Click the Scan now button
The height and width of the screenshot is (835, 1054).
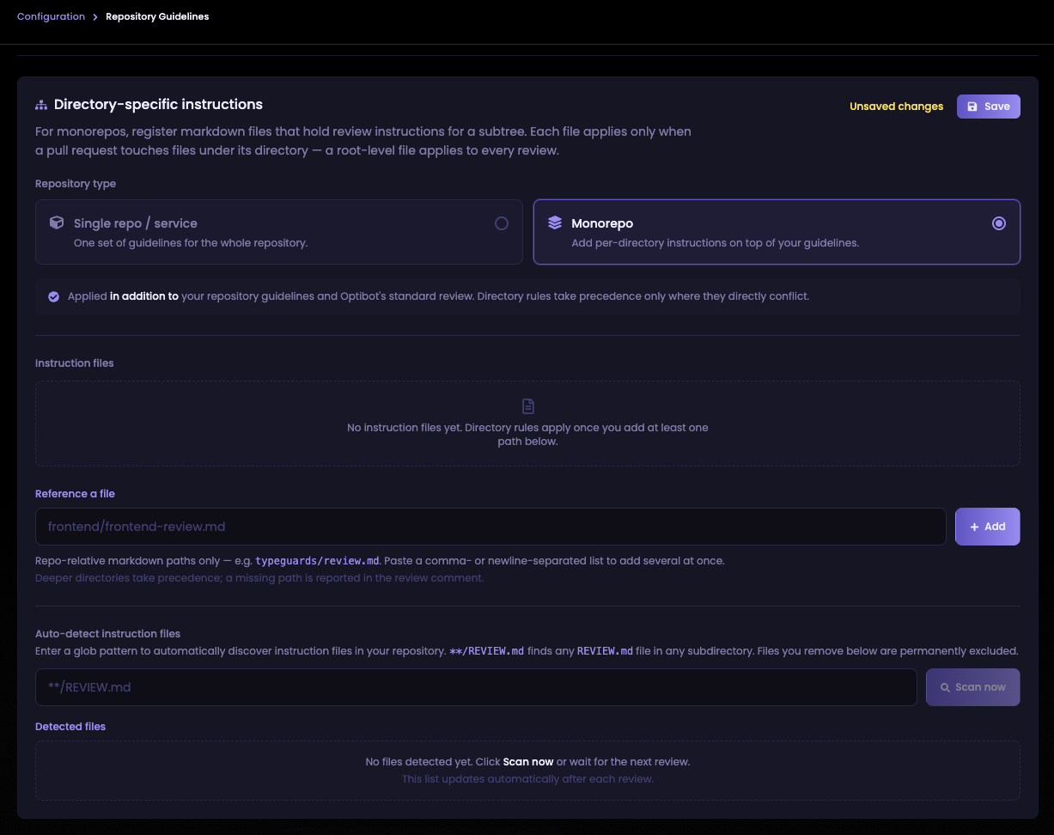pos(973,687)
